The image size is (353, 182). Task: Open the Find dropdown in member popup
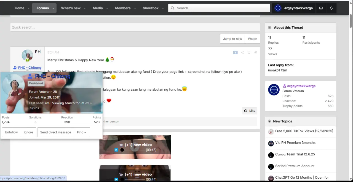[82, 132]
